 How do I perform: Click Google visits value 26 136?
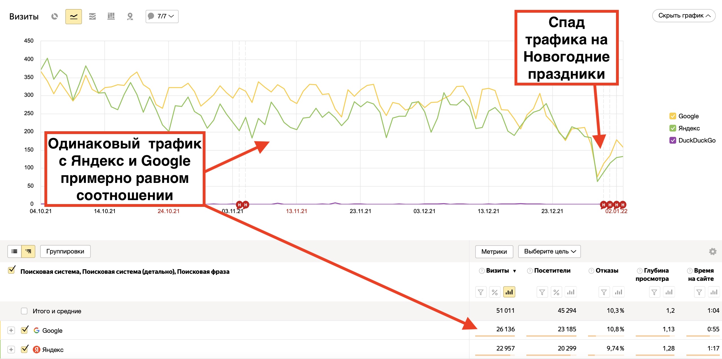(505, 329)
